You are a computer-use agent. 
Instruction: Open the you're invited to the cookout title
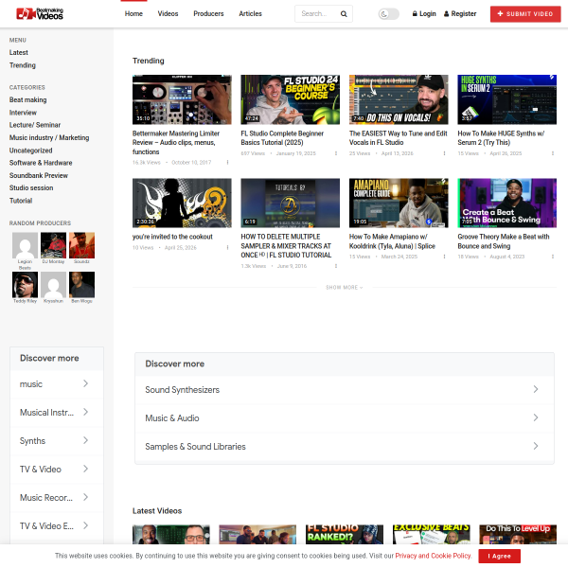172,237
